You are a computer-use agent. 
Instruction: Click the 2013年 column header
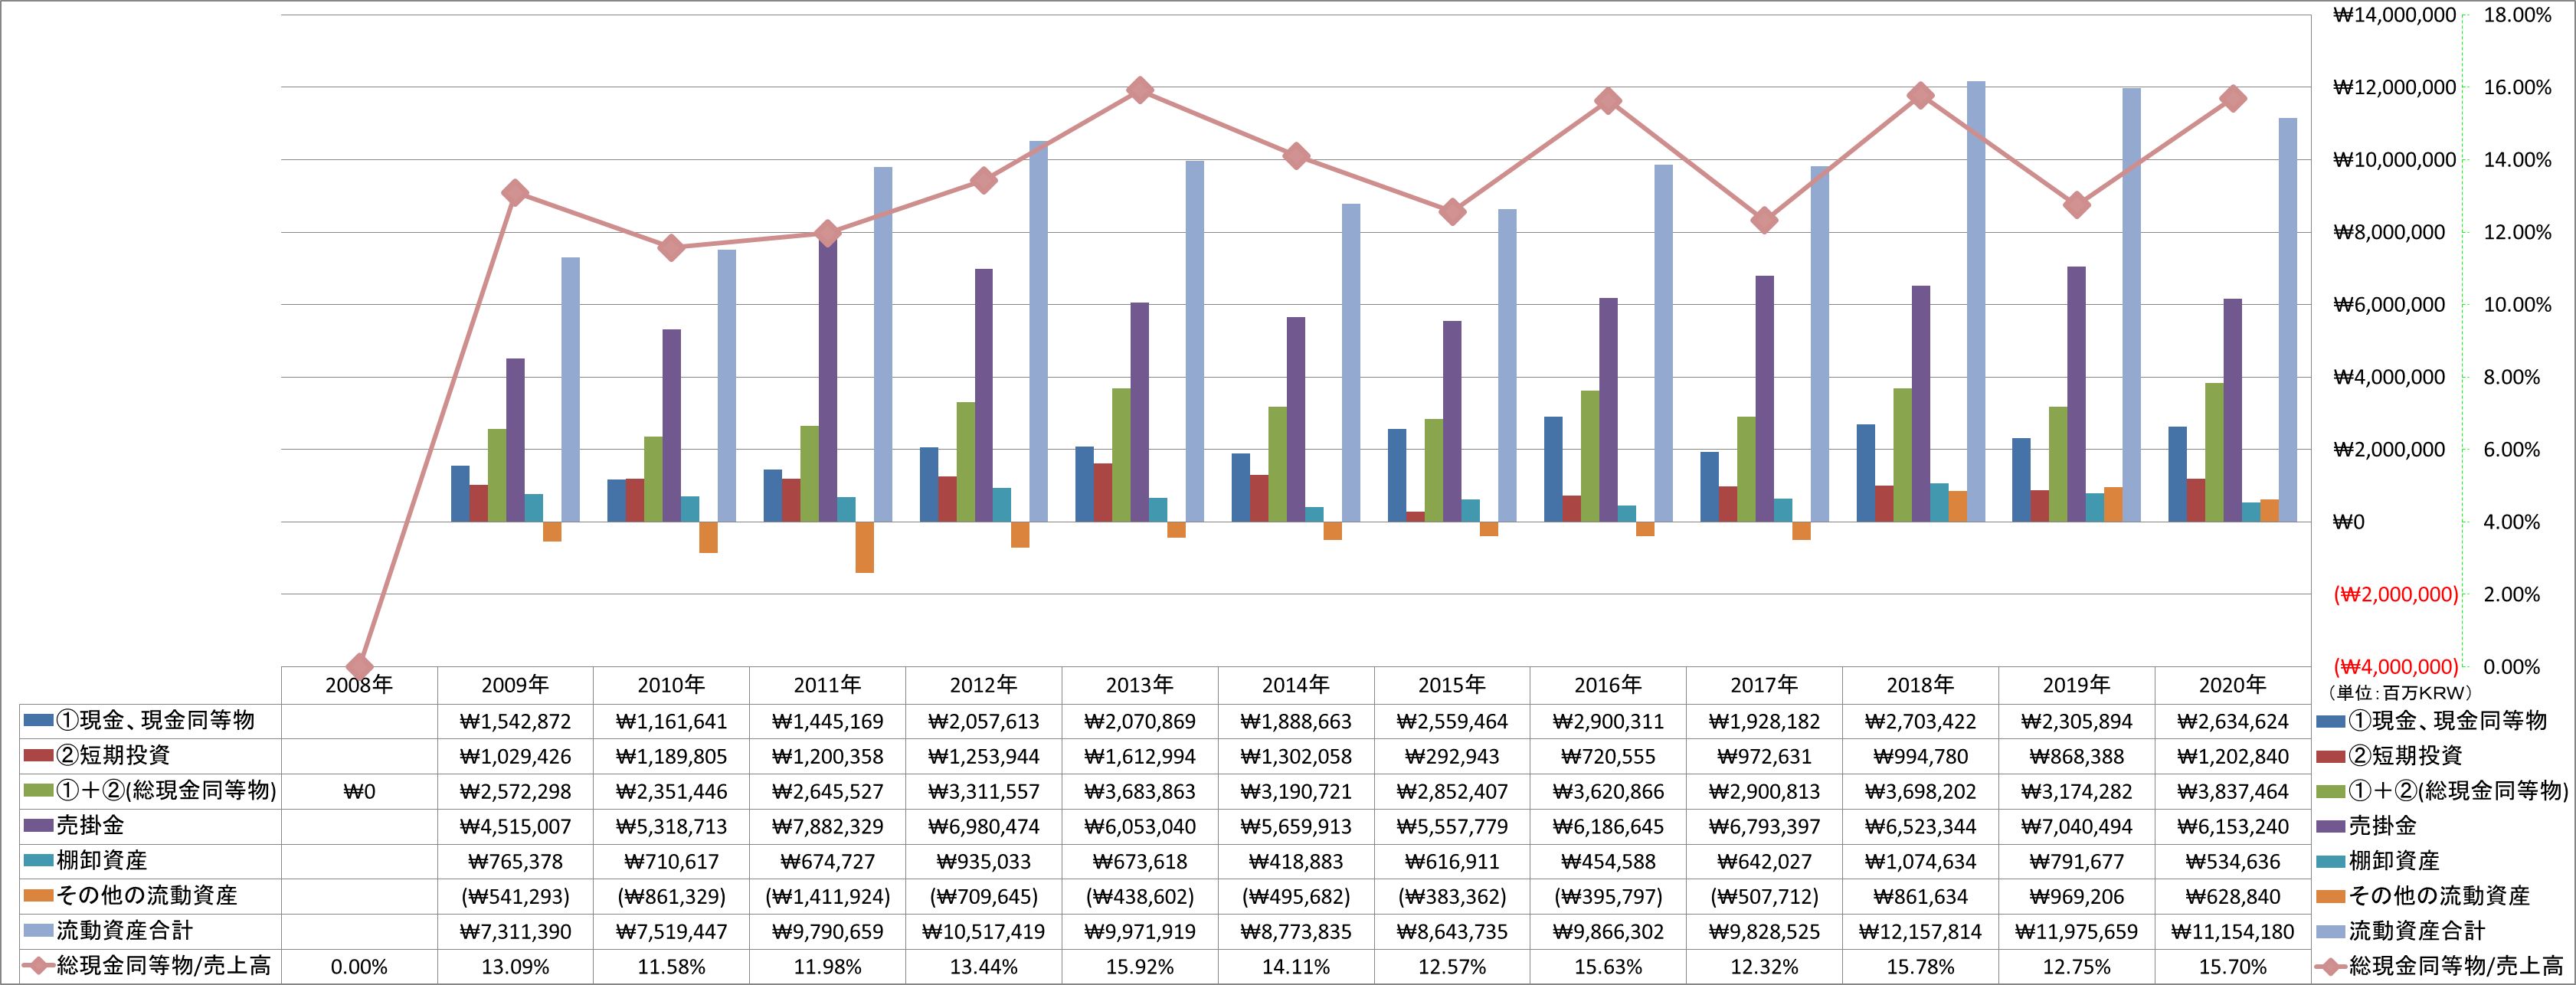coord(1139,685)
